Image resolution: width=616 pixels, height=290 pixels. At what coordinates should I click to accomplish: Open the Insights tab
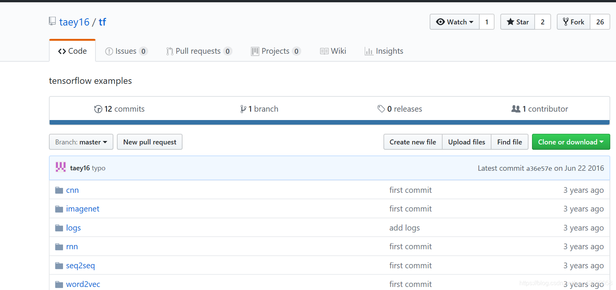coord(384,51)
